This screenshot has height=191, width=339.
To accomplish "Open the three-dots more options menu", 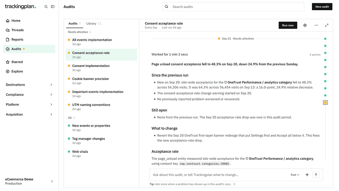I will click(316, 25).
